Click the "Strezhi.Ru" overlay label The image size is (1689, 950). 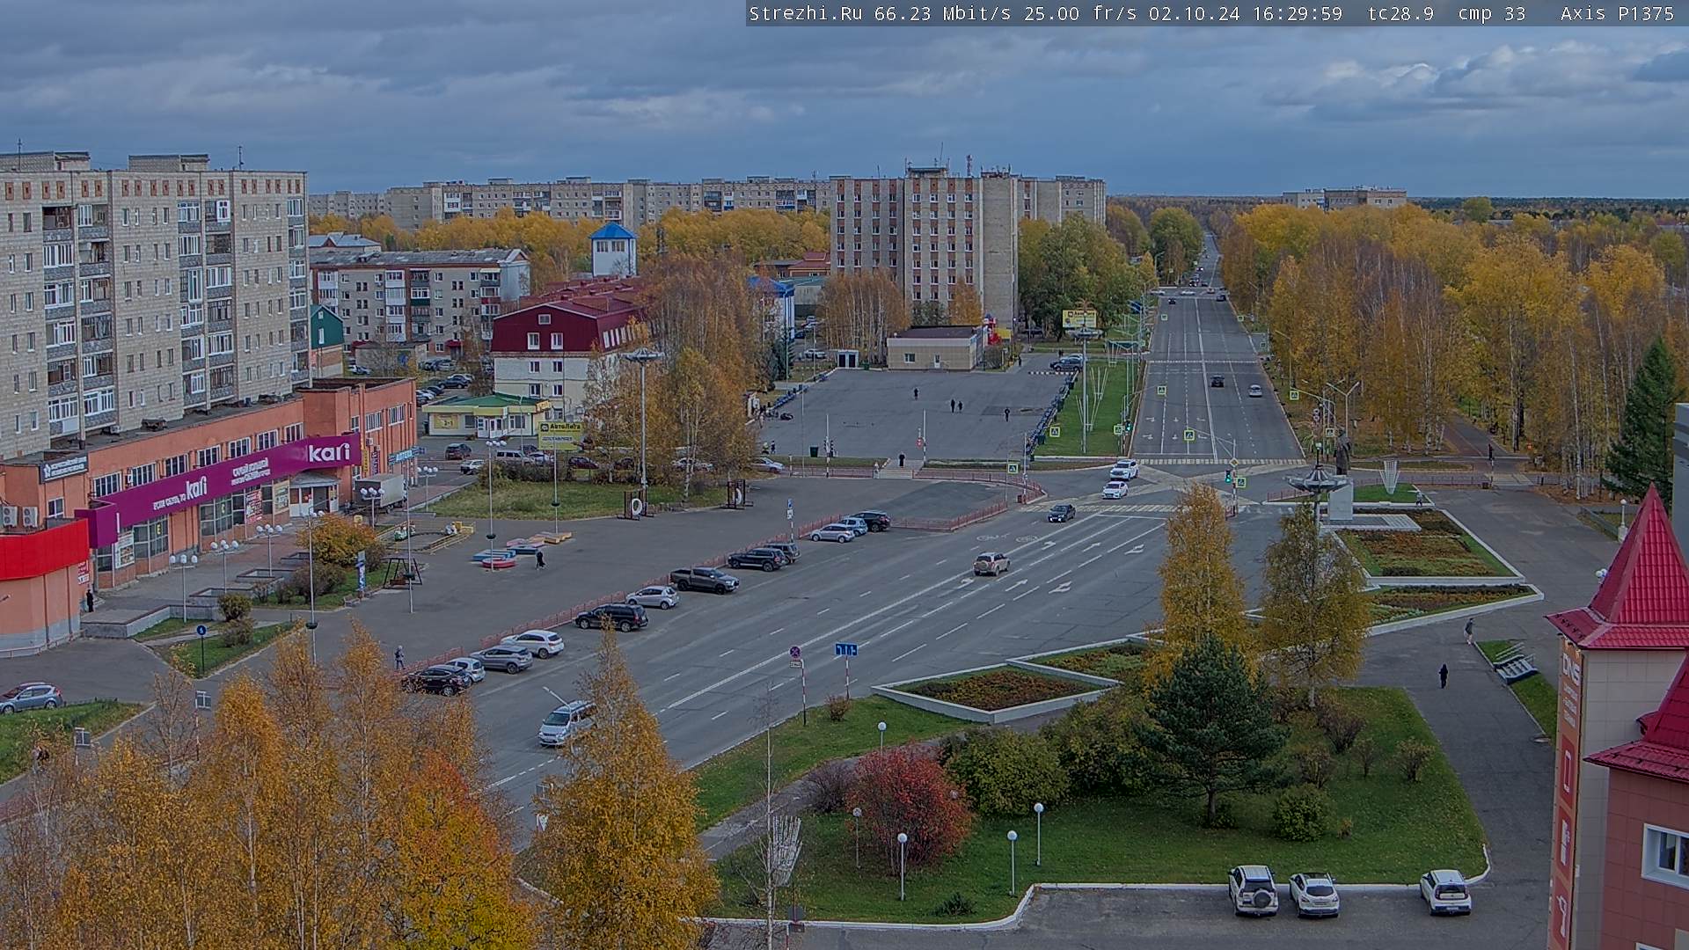point(805,13)
